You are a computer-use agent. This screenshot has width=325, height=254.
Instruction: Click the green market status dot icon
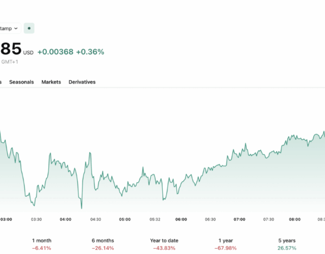pyautogui.click(x=29, y=28)
